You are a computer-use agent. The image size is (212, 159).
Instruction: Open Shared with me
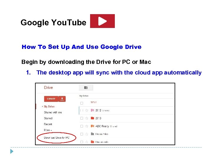[x=53, y=112]
